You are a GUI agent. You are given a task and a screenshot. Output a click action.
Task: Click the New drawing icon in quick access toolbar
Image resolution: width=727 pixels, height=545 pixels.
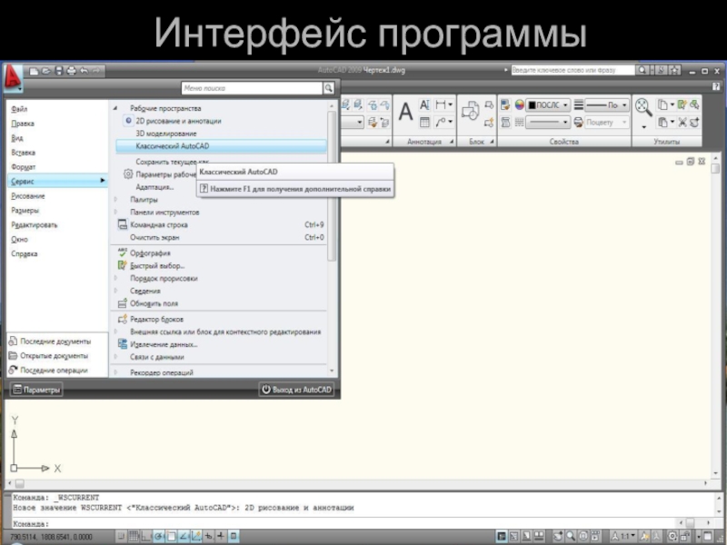(34, 71)
